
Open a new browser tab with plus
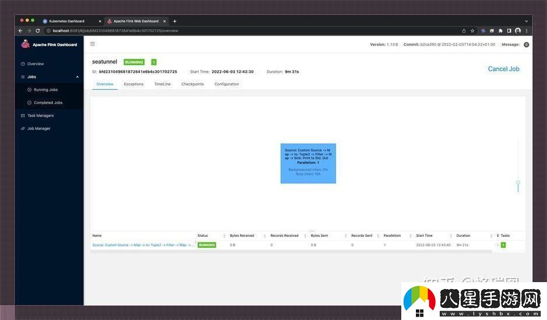(x=175, y=22)
